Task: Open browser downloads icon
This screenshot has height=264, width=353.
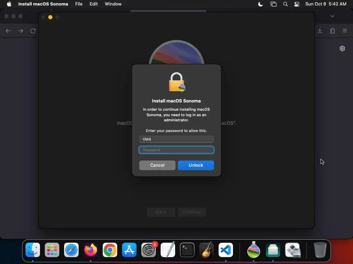Action: pyautogui.click(x=320, y=31)
